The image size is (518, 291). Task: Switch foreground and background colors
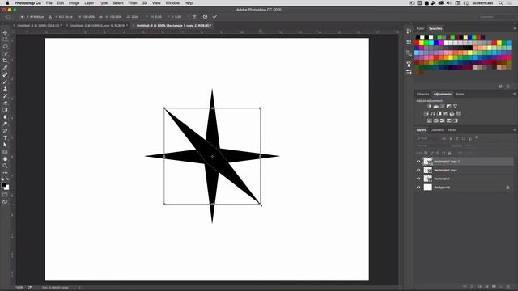point(7,179)
